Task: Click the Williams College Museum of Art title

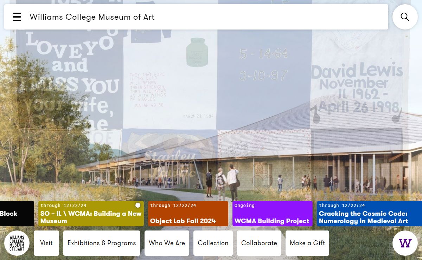Action: (x=92, y=17)
